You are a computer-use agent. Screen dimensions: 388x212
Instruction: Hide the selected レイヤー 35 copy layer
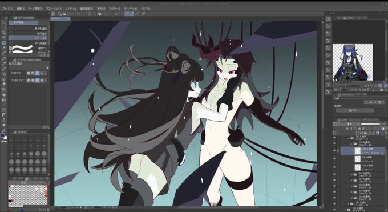point(335,150)
